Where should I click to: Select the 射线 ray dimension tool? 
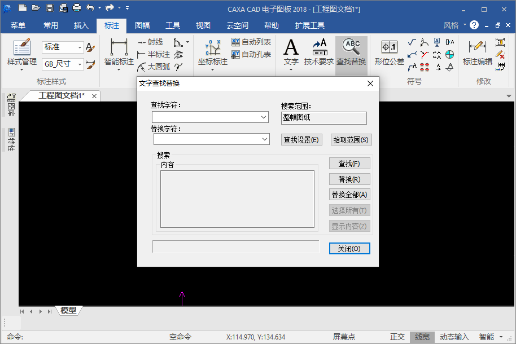[x=150, y=42]
